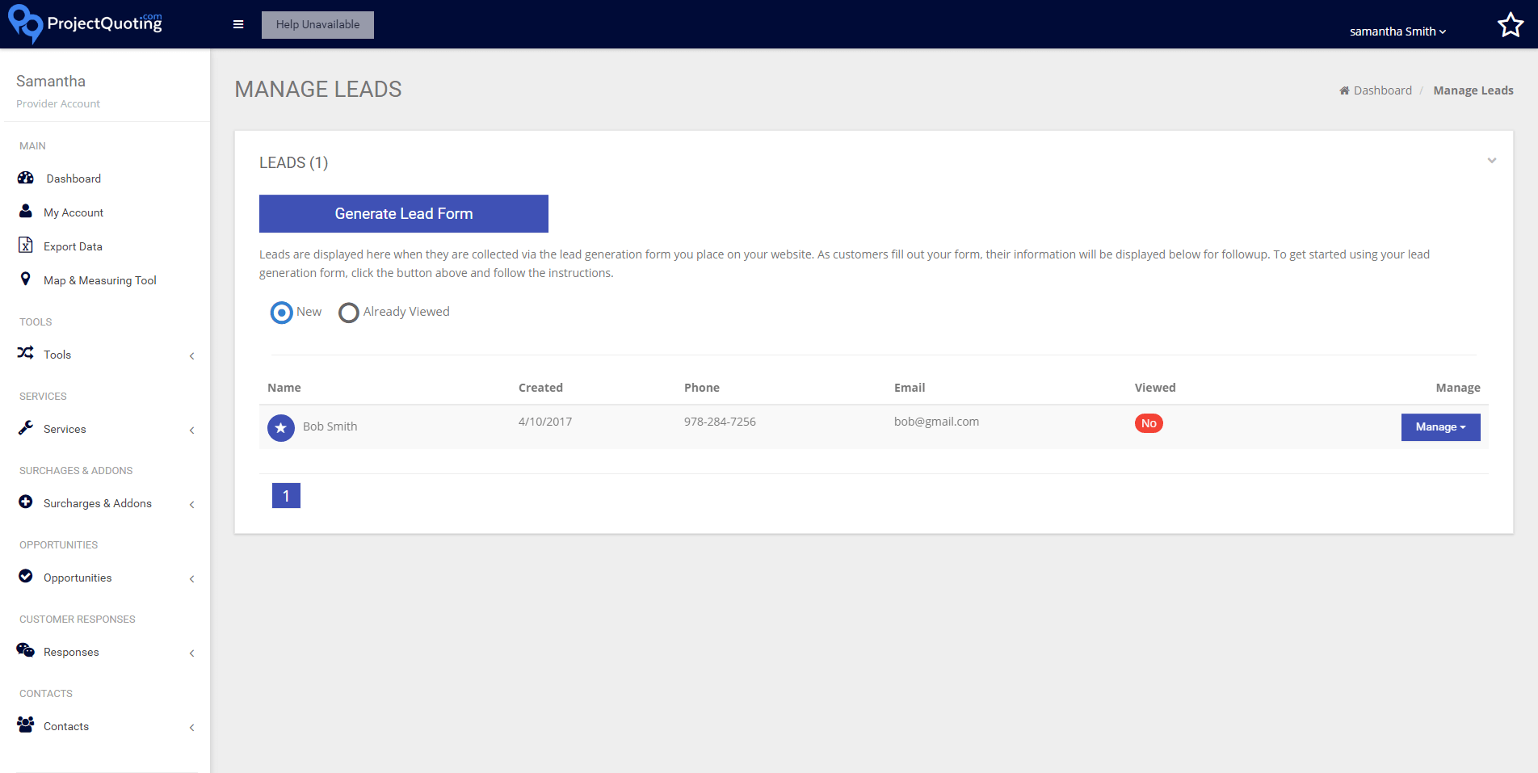
Task: Open the Responses sidebar item
Action: click(x=71, y=652)
